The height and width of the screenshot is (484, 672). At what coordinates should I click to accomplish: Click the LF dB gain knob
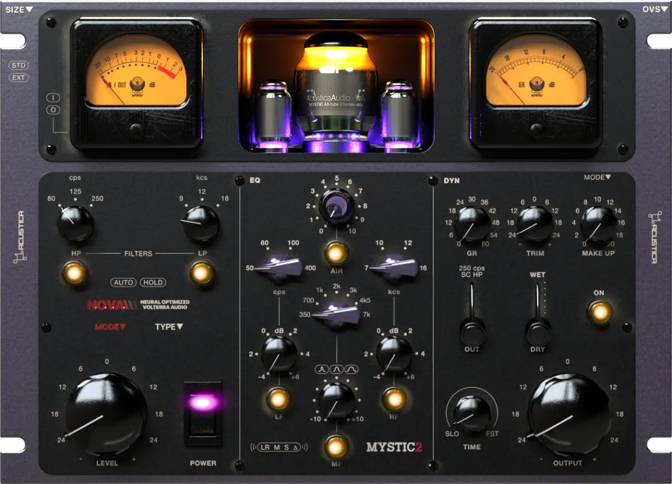[279, 353]
